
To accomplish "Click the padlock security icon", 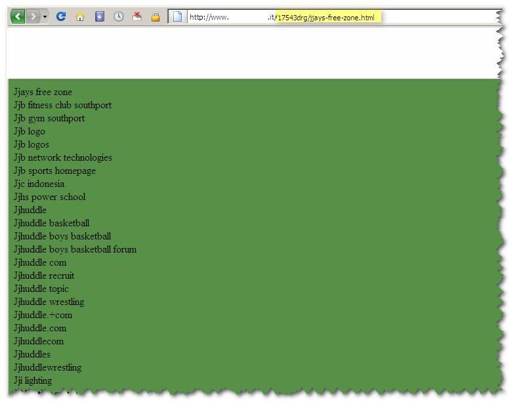I will pos(155,17).
